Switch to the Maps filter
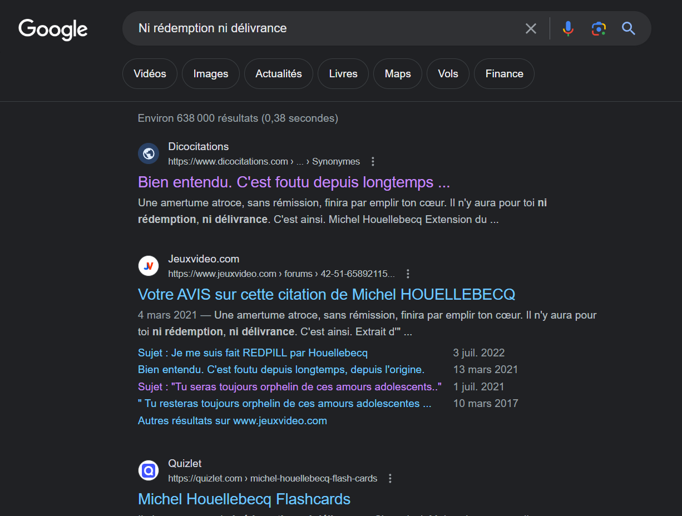The image size is (682, 516). coord(398,74)
